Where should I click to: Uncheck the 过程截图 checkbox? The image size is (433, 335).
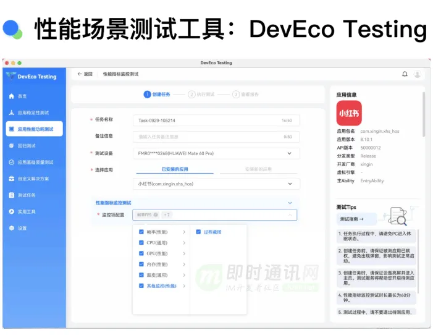coord(198,232)
